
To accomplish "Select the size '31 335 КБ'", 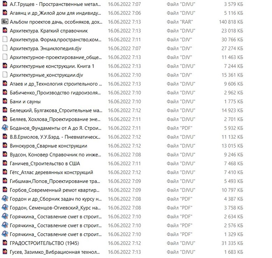I will point(232,243).
